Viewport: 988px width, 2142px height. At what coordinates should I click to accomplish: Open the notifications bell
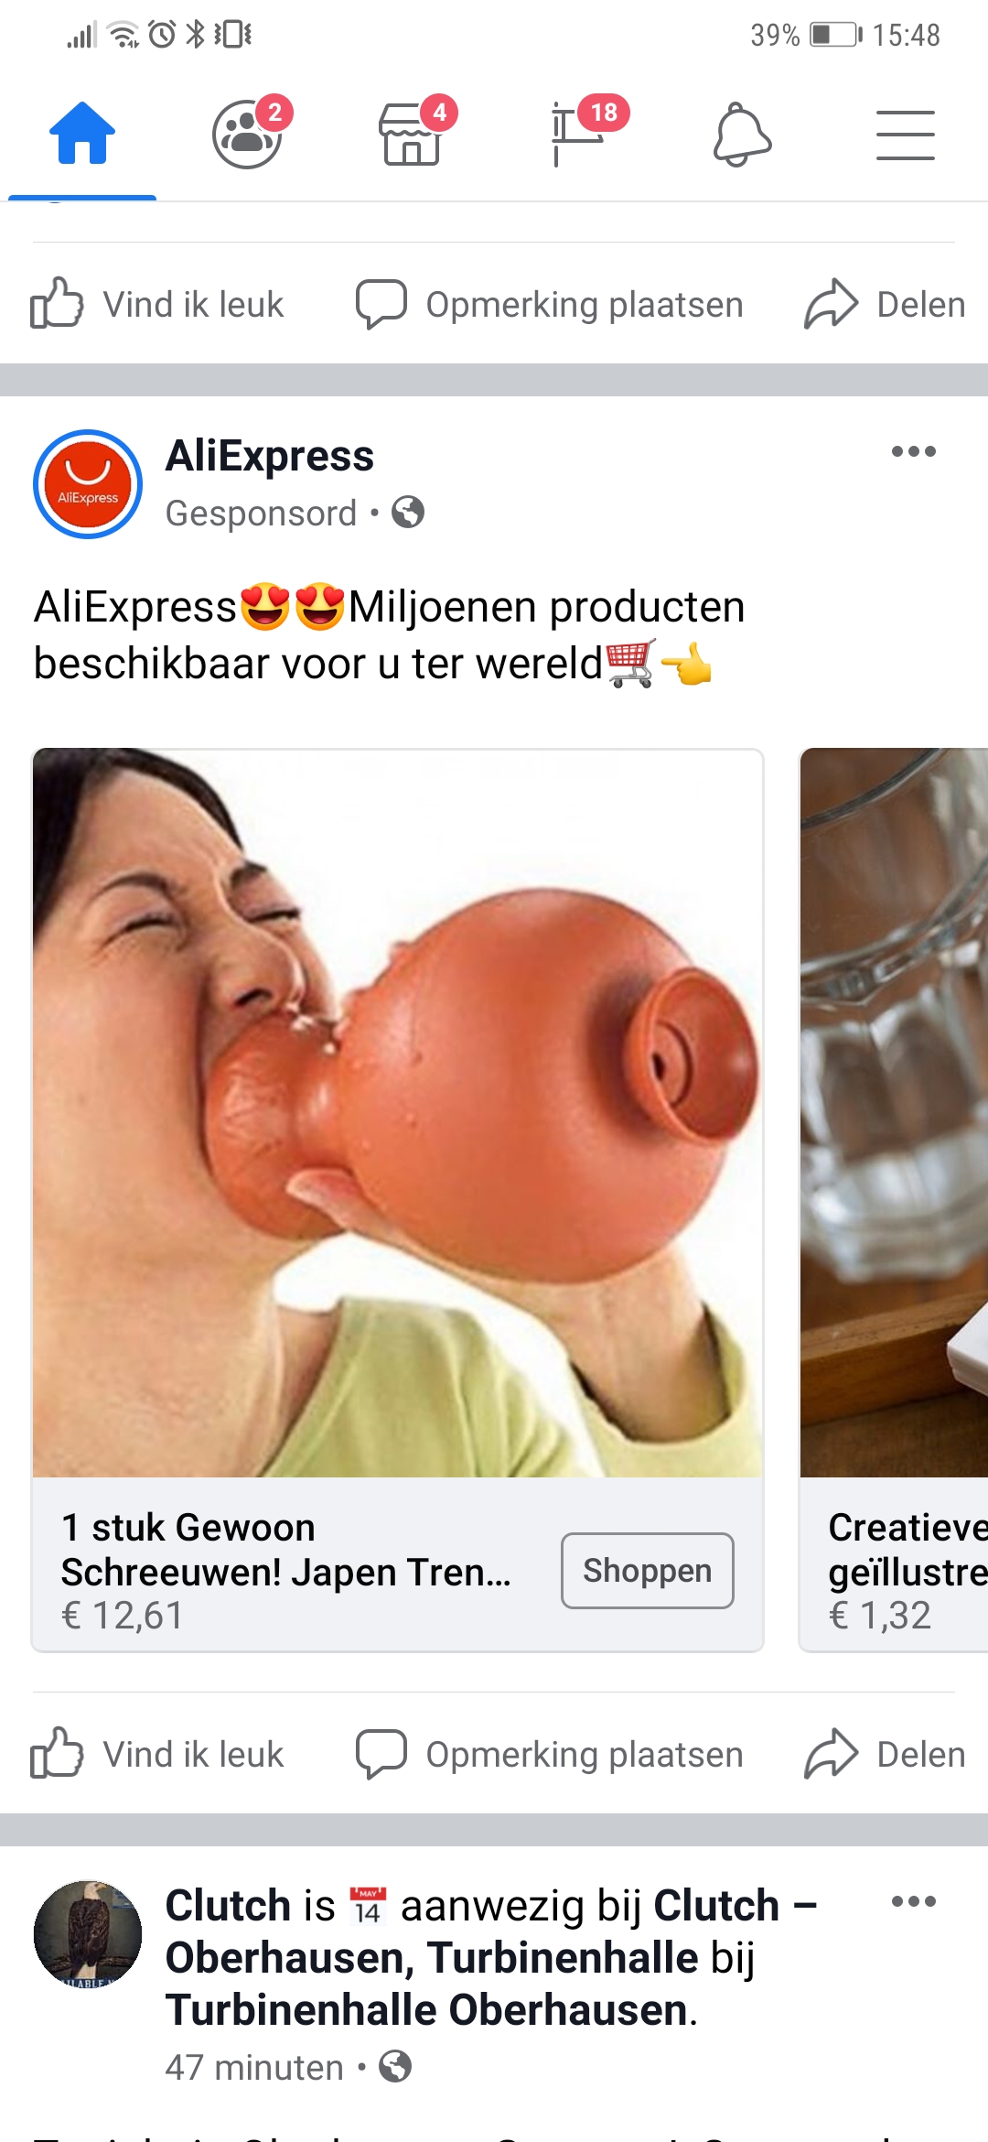(742, 135)
